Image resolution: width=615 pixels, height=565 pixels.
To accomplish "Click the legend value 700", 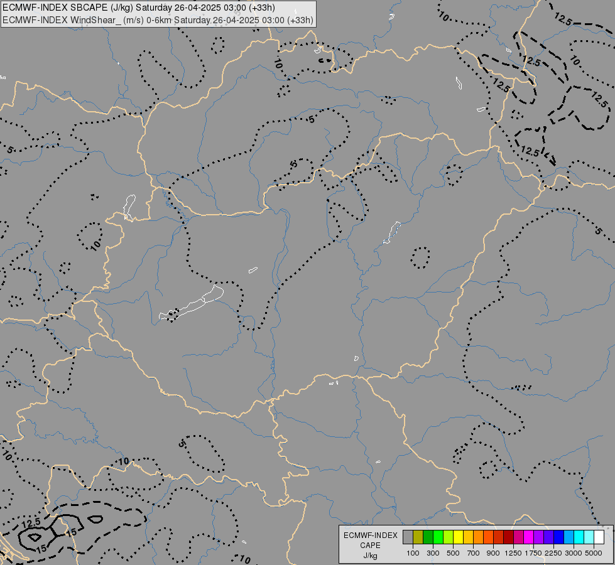I will tap(474, 553).
